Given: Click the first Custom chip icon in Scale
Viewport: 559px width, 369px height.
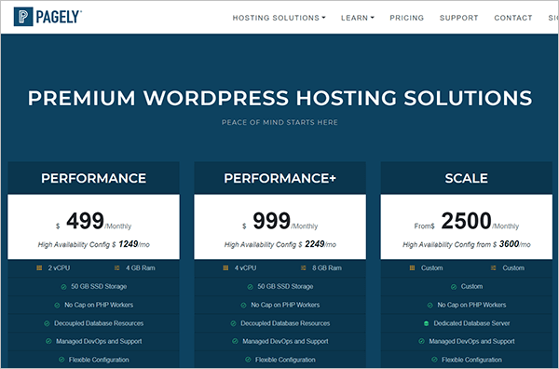Looking at the screenshot, I should click(x=412, y=267).
